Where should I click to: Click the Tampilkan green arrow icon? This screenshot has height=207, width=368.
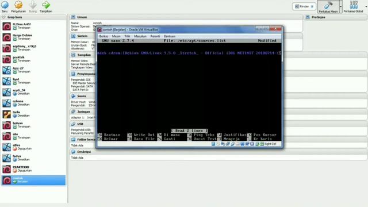46,5
